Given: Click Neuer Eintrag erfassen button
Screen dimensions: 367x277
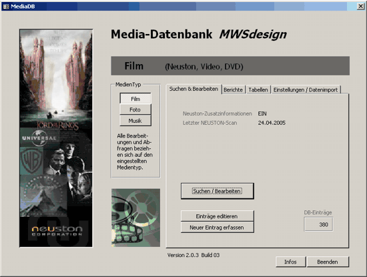Looking at the screenshot, I should tap(218, 227).
